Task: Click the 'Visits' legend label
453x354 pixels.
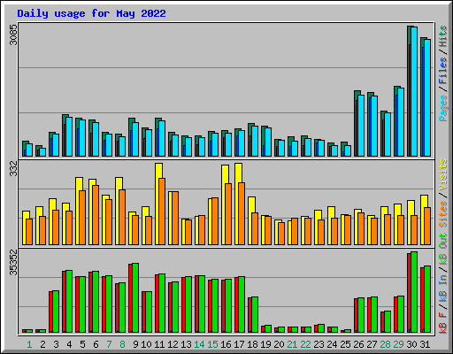Action: (443, 174)
